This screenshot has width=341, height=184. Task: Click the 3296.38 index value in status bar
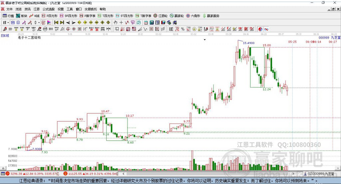(x=16, y=174)
